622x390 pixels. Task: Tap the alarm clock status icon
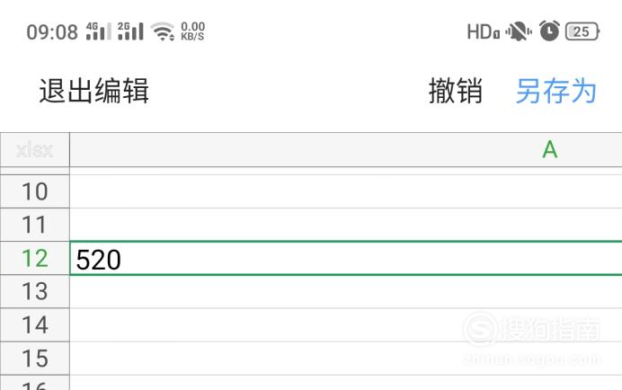point(549,31)
